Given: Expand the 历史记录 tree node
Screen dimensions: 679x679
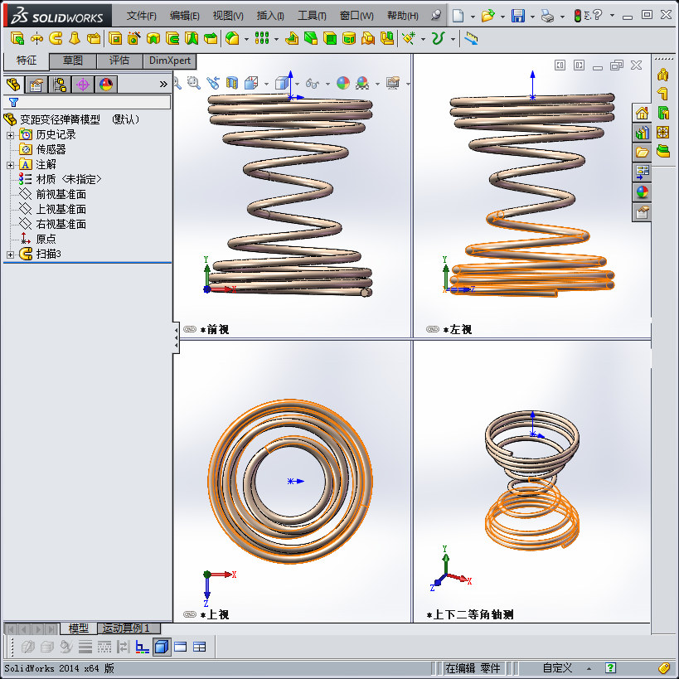Looking at the screenshot, I should pyautogui.click(x=11, y=135).
